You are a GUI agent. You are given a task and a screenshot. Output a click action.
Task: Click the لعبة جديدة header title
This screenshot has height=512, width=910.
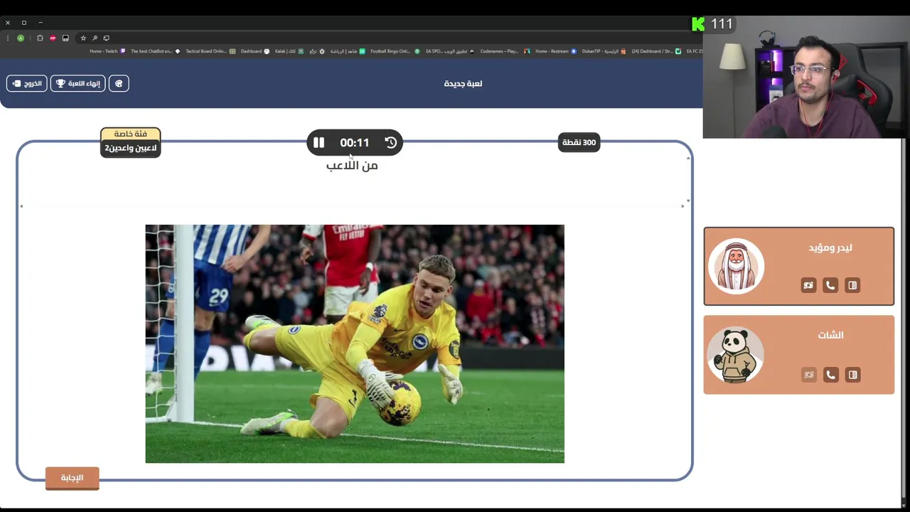[x=463, y=83]
